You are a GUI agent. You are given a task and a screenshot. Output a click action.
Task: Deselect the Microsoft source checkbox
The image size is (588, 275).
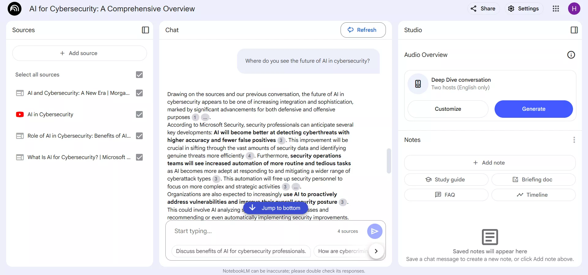(139, 157)
